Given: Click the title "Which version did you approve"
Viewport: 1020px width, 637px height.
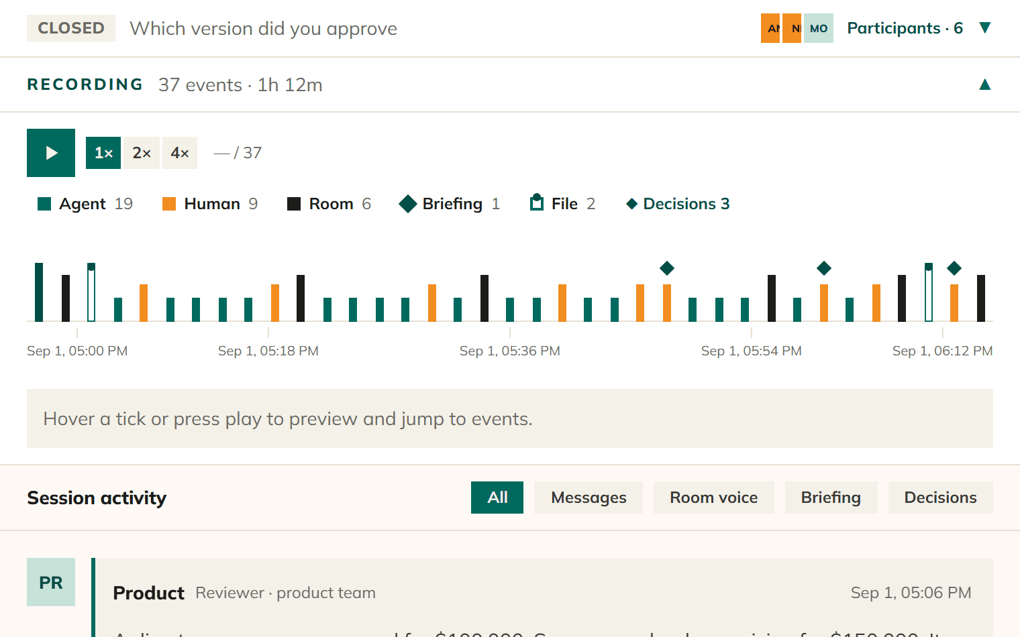Looking at the screenshot, I should click(x=263, y=28).
